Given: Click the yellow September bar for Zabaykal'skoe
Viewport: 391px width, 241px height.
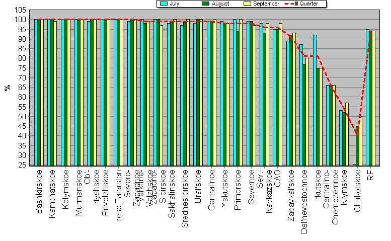Looking at the screenshot, I should [x=294, y=99].
